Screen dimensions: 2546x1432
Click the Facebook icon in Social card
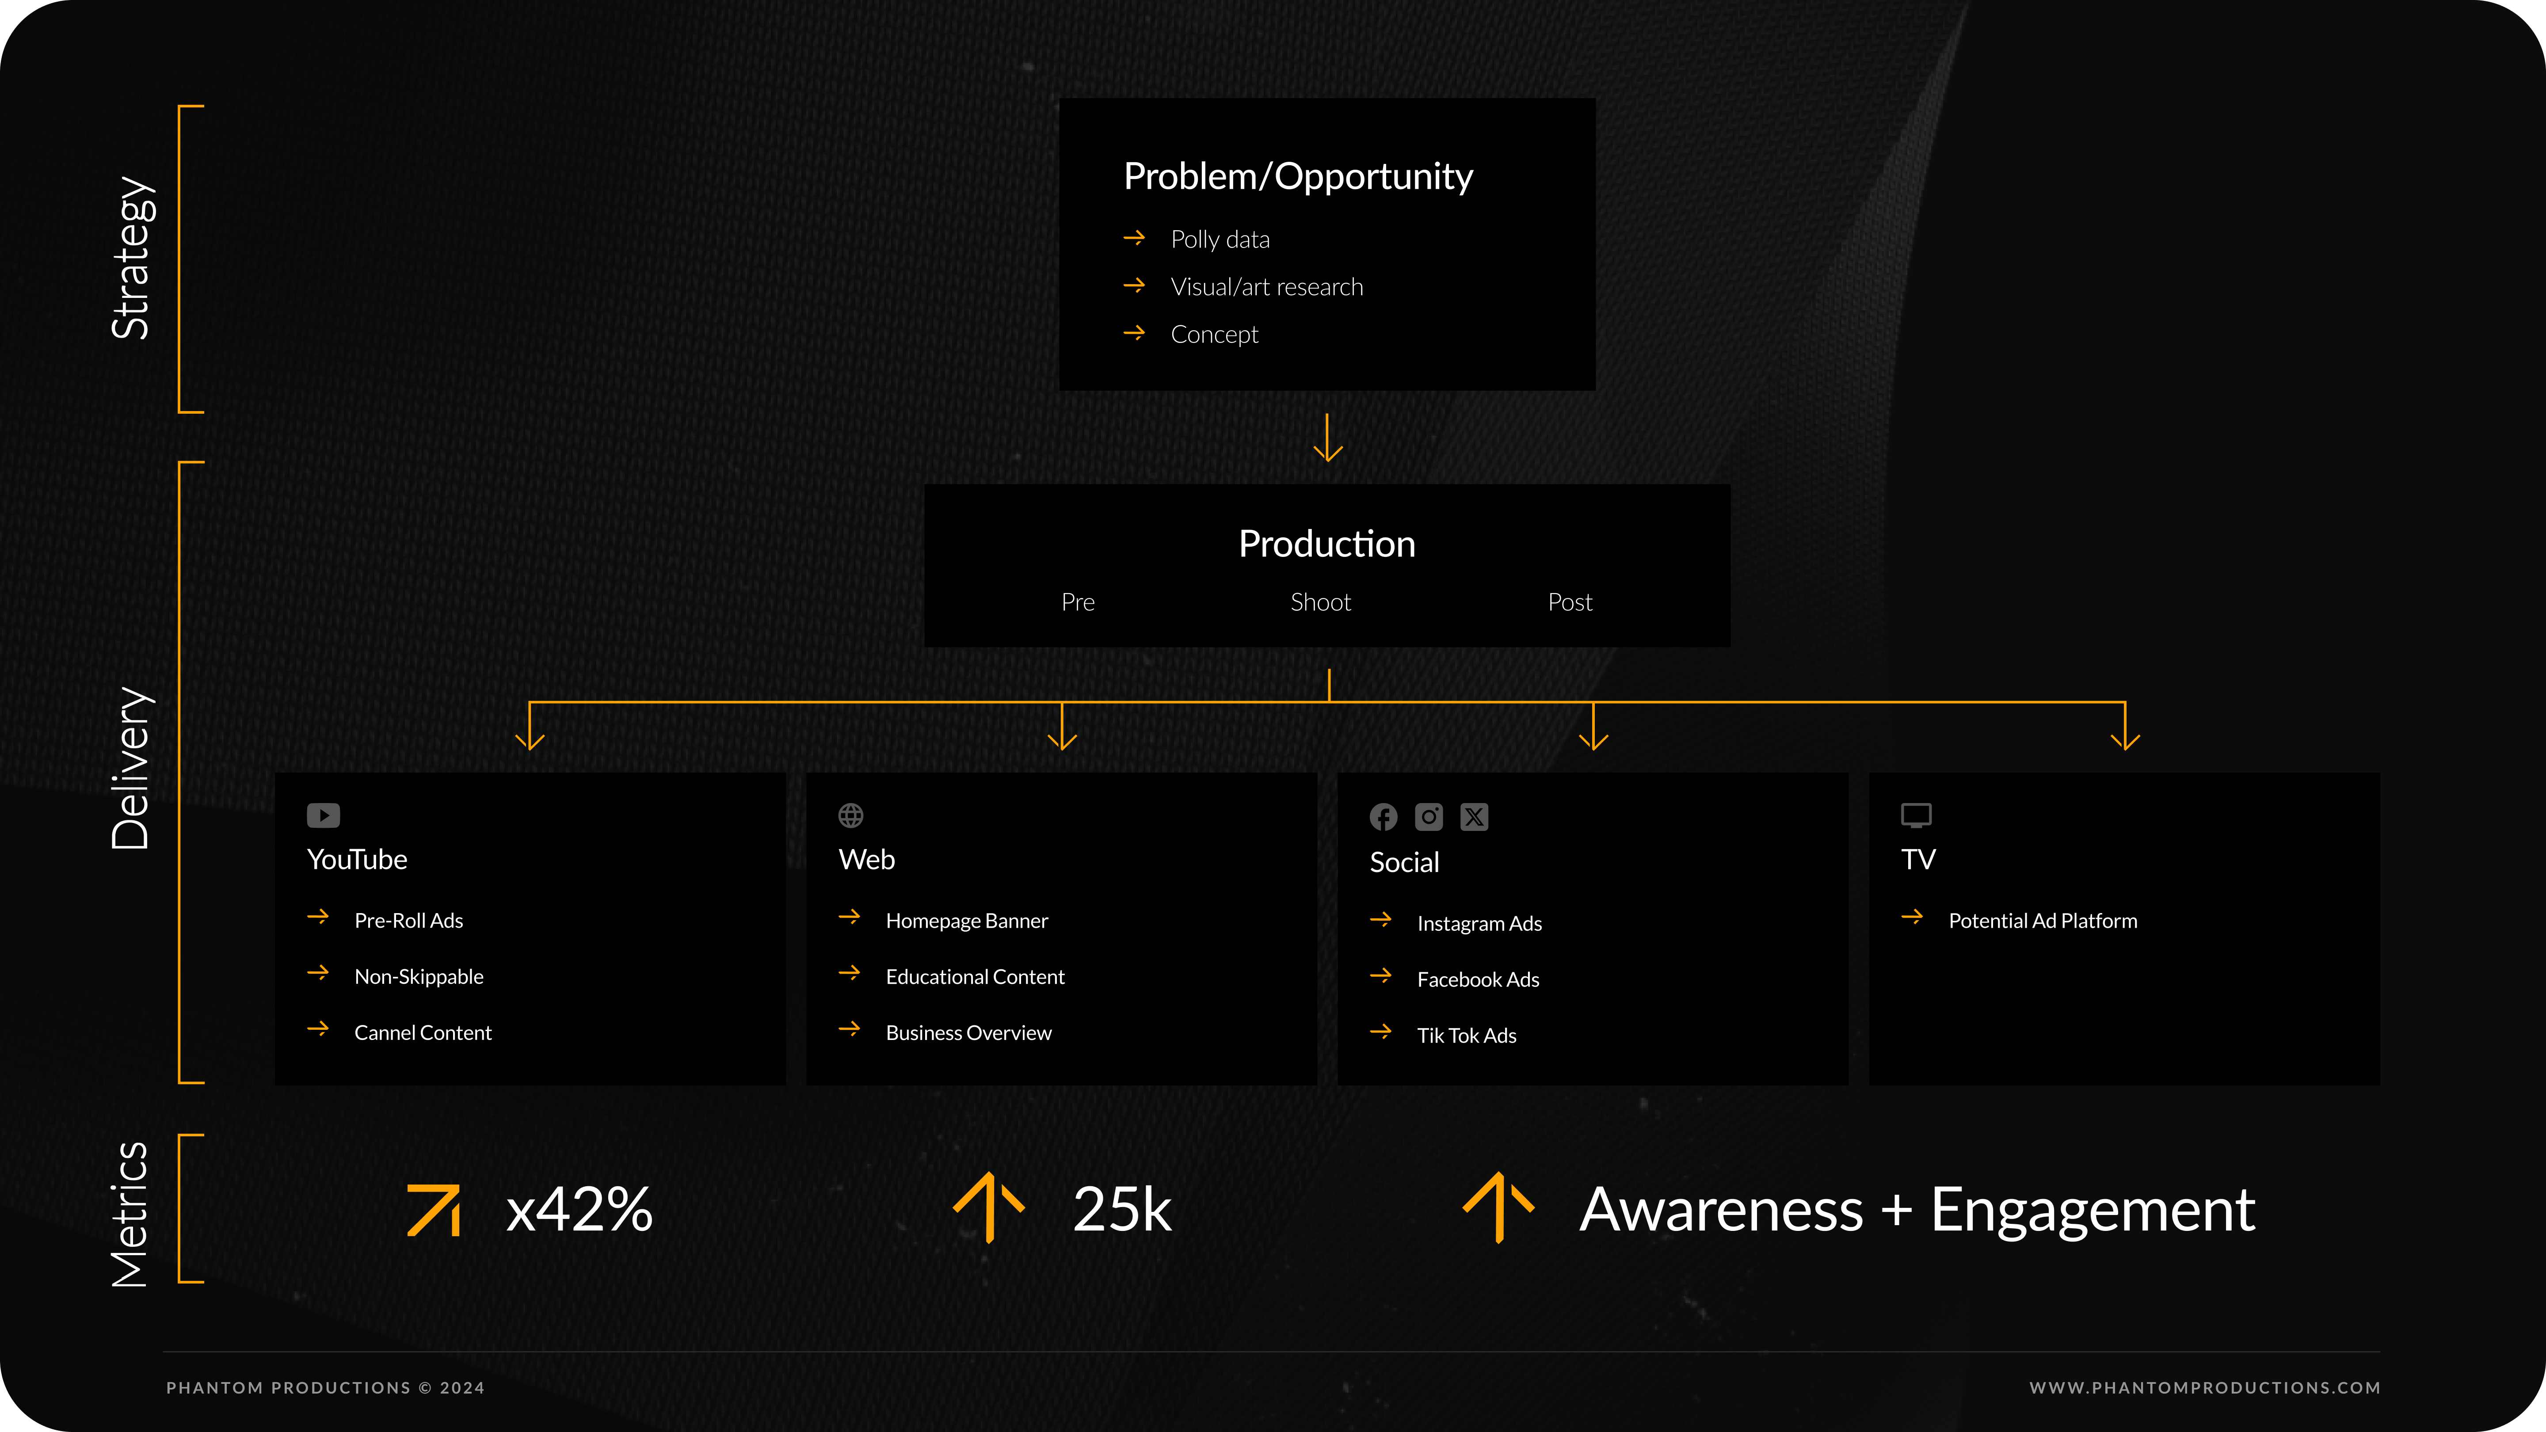point(1384,817)
